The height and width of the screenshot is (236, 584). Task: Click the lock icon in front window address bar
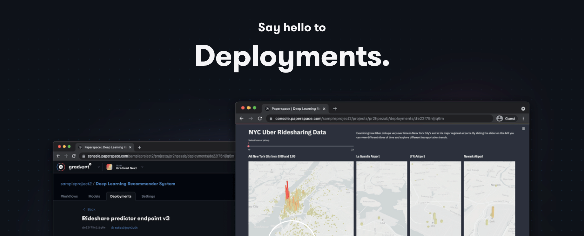(x=271, y=119)
